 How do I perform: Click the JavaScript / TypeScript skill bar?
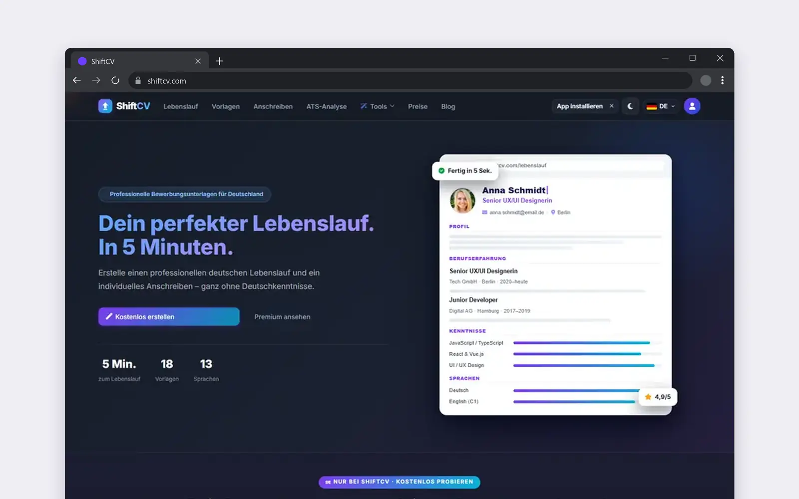pos(587,343)
